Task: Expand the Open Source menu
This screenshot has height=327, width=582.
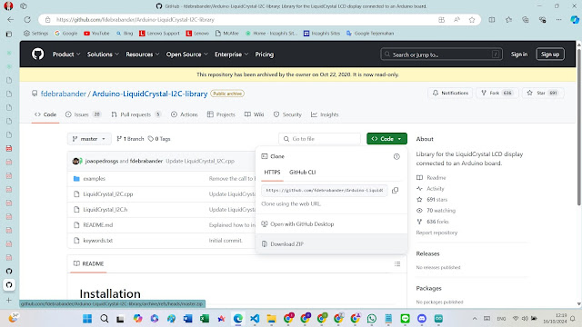Action: pyautogui.click(x=187, y=54)
